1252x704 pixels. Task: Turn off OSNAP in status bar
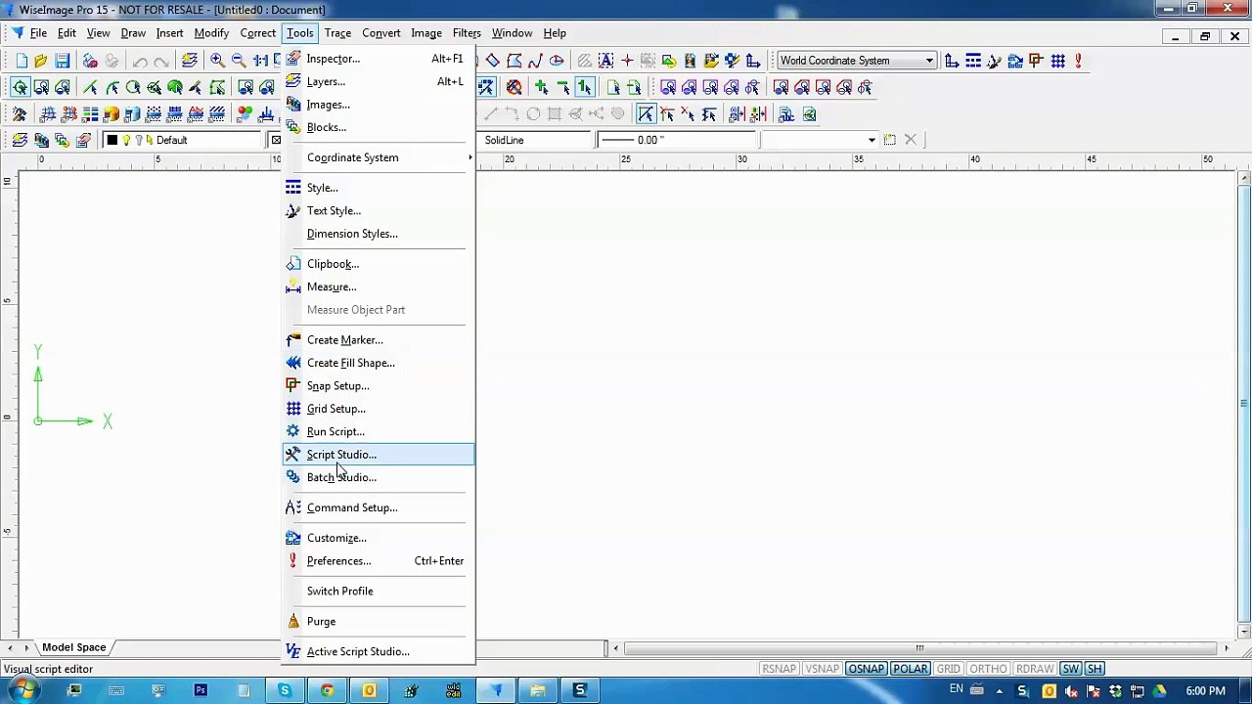pos(866,669)
